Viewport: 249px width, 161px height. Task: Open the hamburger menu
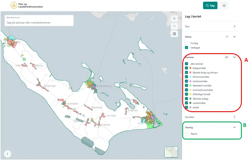(224, 5)
